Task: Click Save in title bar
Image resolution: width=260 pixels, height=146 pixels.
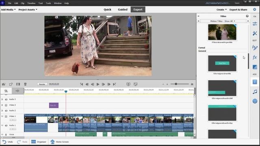Action: pyautogui.click(x=237, y=3)
